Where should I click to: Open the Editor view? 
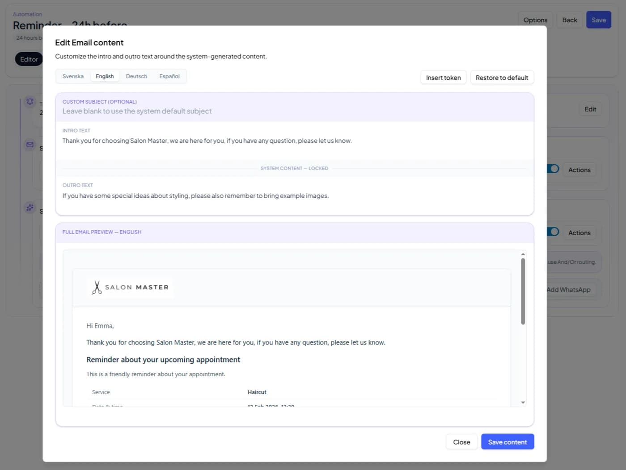click(x=29, y=59)
